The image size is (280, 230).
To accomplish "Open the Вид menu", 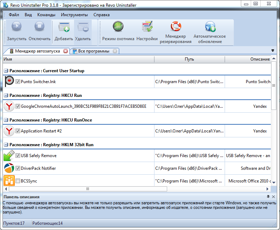I will tap(28, 15).
